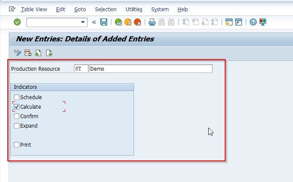Open Find with the binoculars icon
Image resolution: width=293 pixels, height=182 pixels.
pyautogui.click(x=162, y=22)
